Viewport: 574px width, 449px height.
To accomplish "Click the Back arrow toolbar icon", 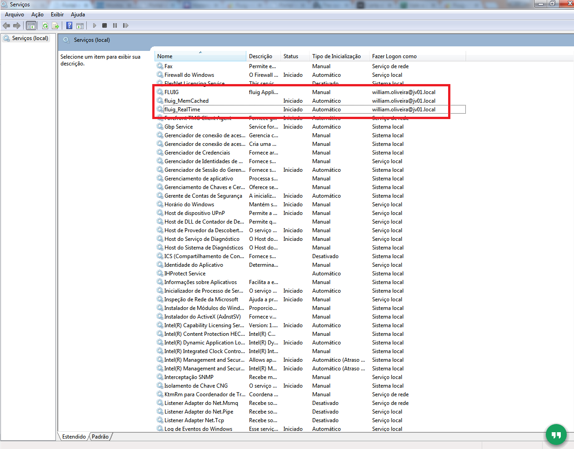I will coord(6,25).
